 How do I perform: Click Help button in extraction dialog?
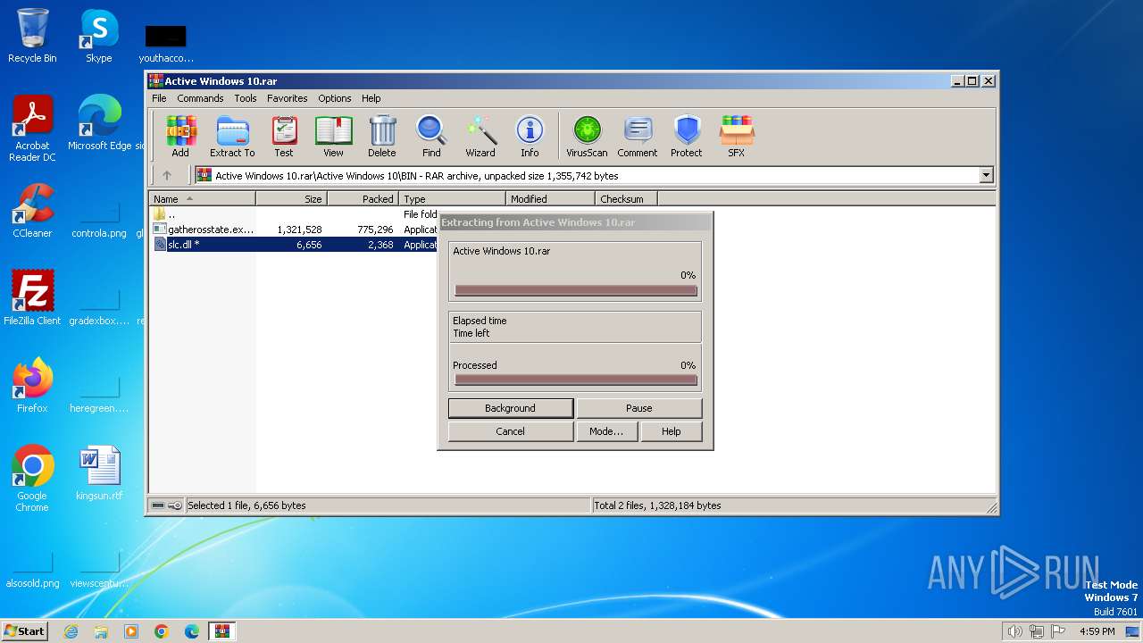click(x=671, y=431)
